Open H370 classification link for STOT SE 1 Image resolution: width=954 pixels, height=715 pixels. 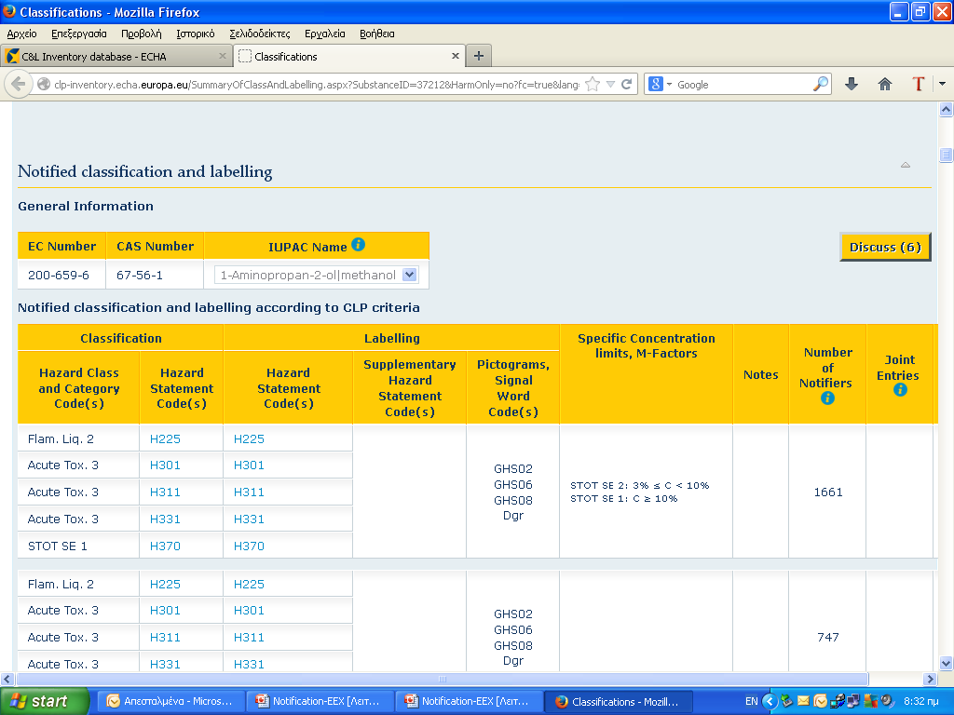point(165,546)
